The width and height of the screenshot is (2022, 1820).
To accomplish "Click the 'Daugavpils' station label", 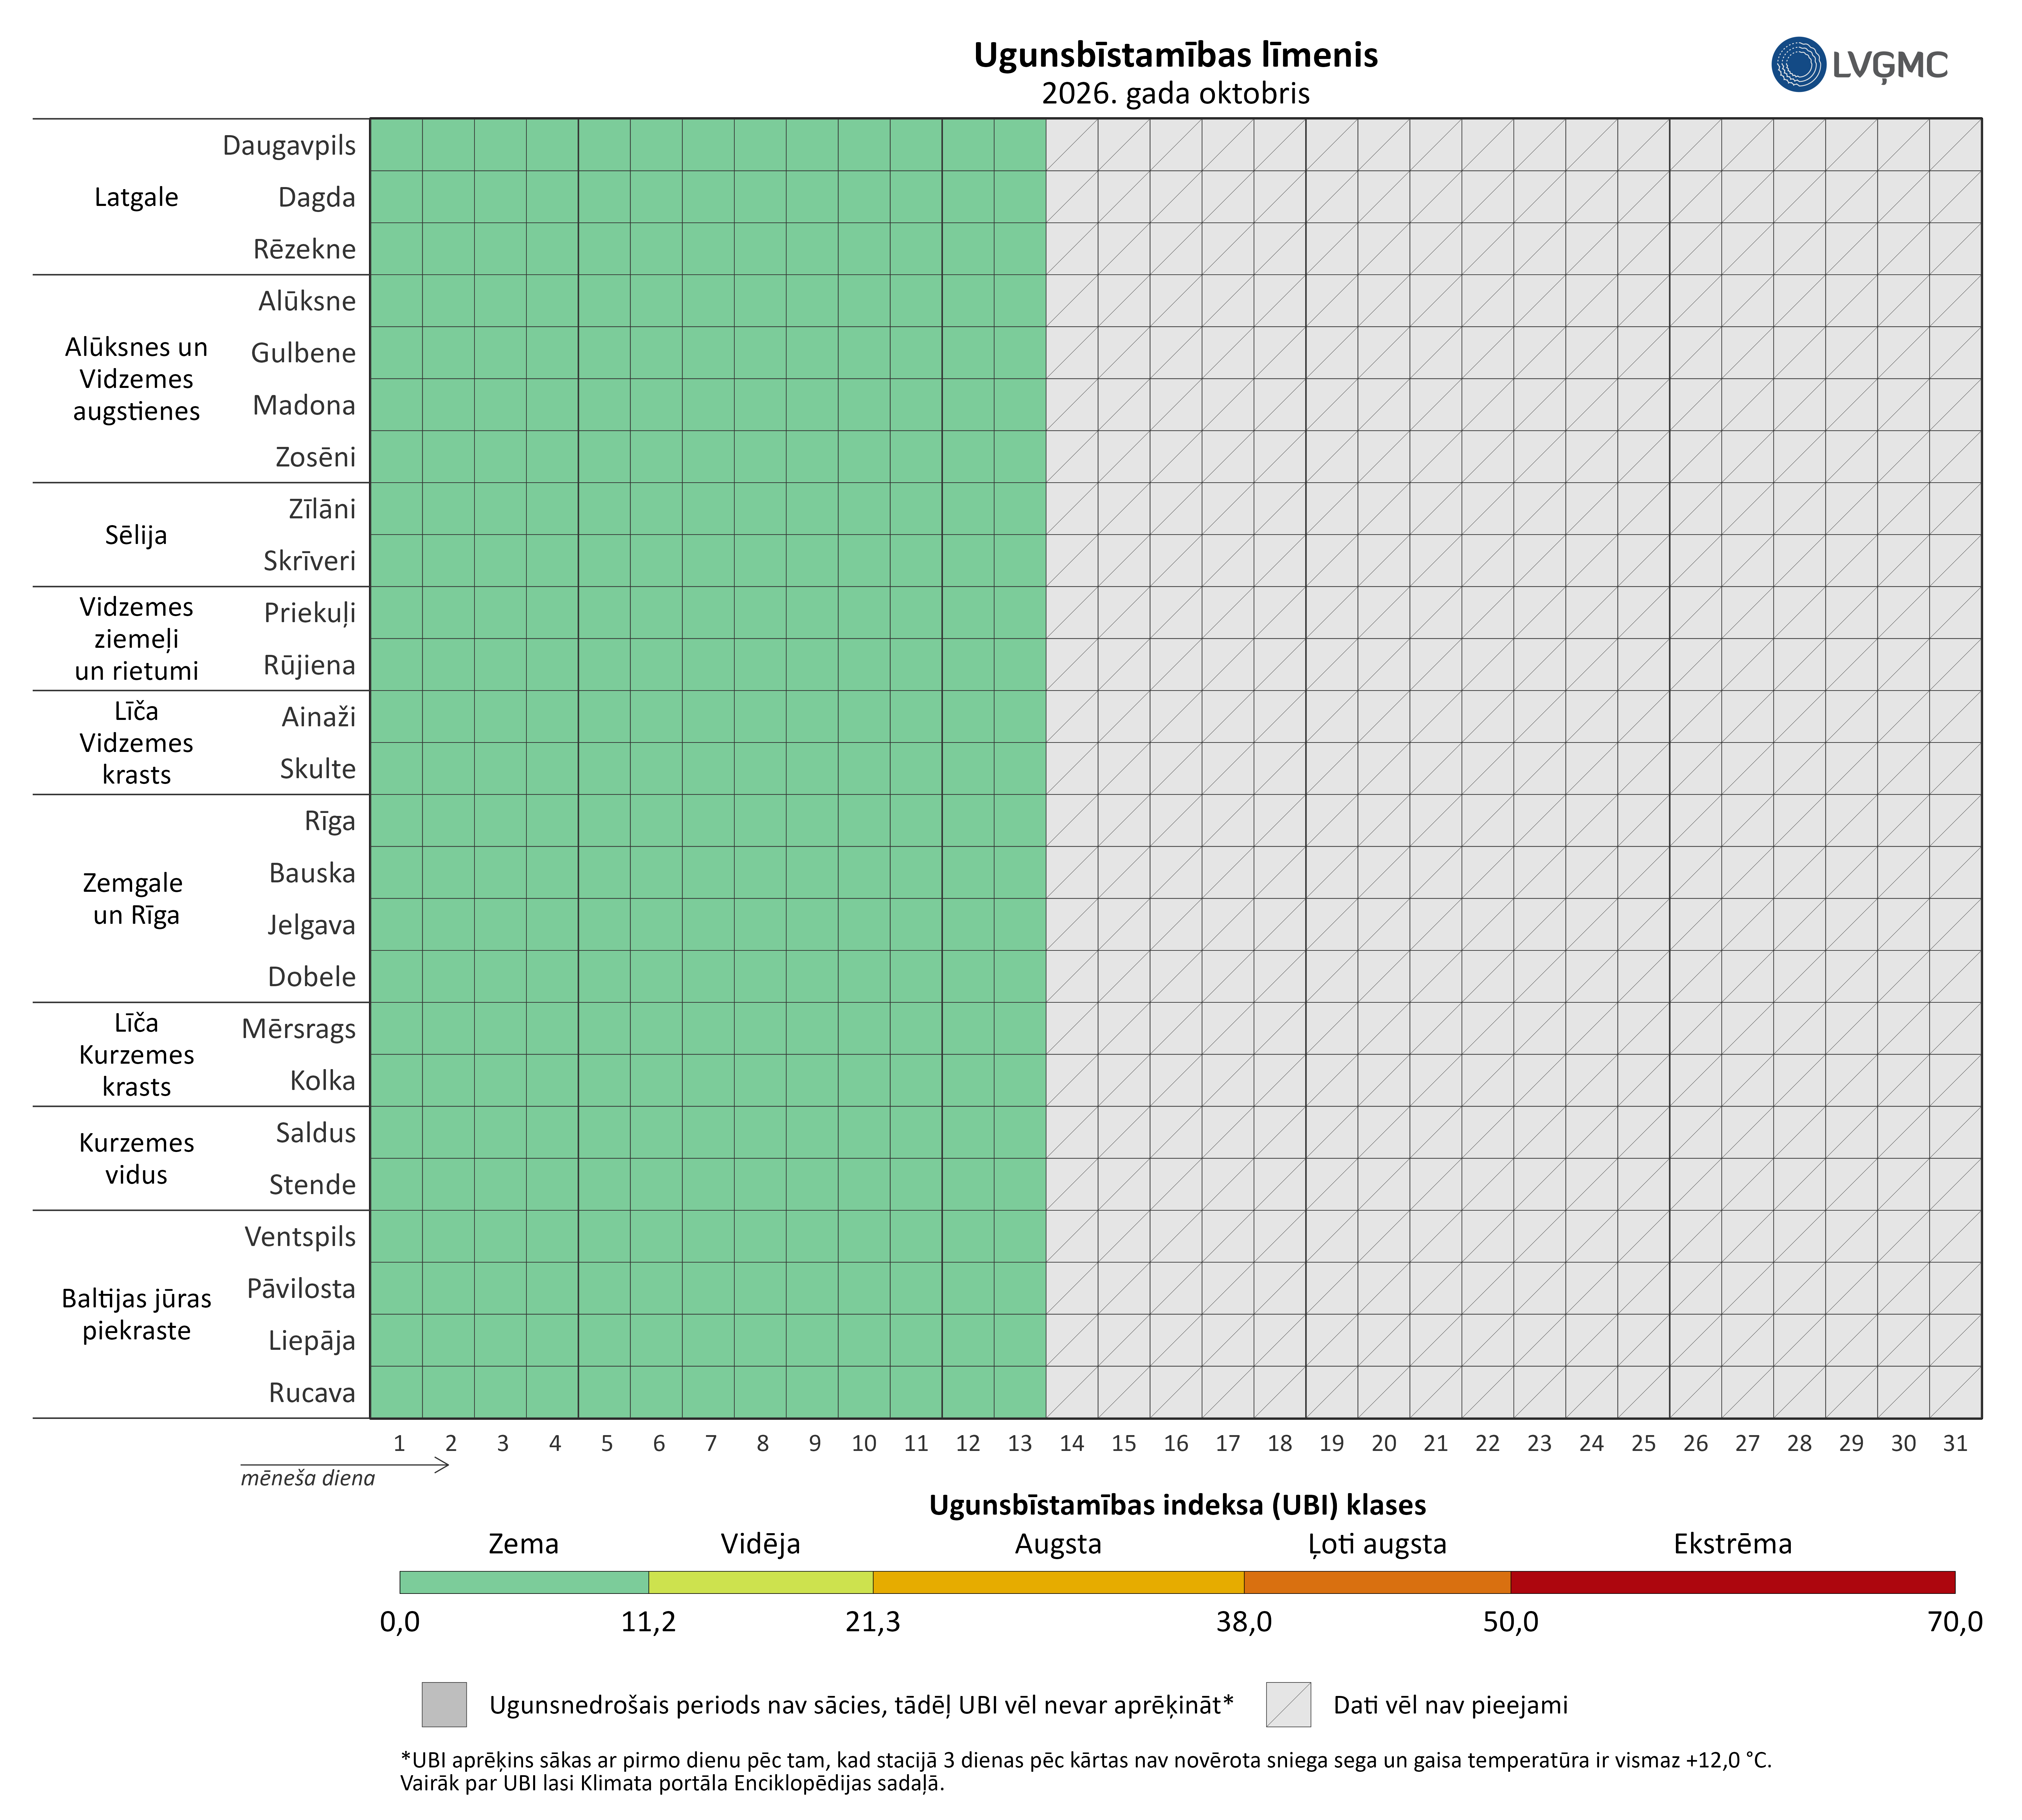I will [289, 146].
